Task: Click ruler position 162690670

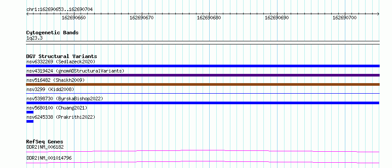Action: 142,18
